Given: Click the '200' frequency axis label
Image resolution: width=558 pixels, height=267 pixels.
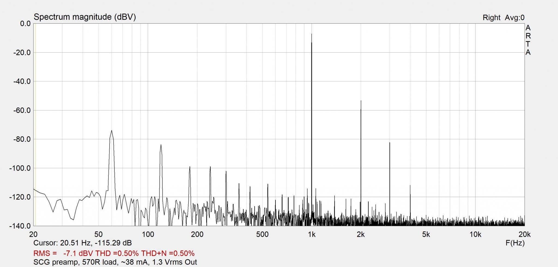Looking at the screenshot, I should [x=197, y=234].
